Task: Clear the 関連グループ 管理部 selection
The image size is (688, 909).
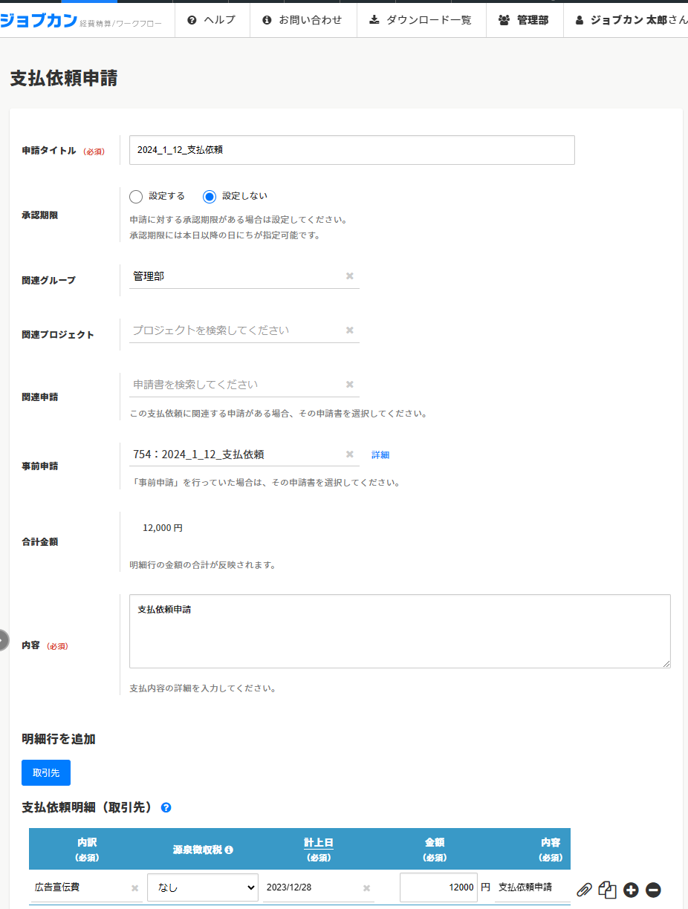Action: [x=350, y=276]
